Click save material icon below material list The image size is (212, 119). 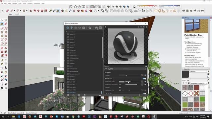coord(79,95)
